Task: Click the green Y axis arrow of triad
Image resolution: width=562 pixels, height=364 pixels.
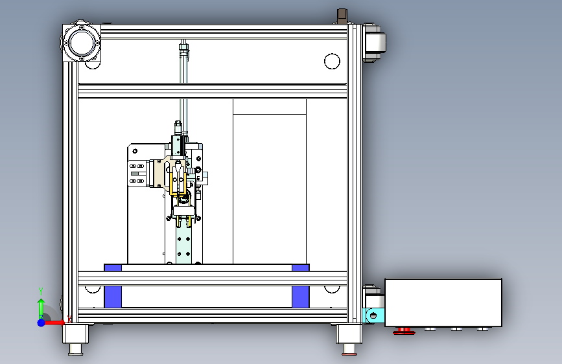Action: coord(41,305)
